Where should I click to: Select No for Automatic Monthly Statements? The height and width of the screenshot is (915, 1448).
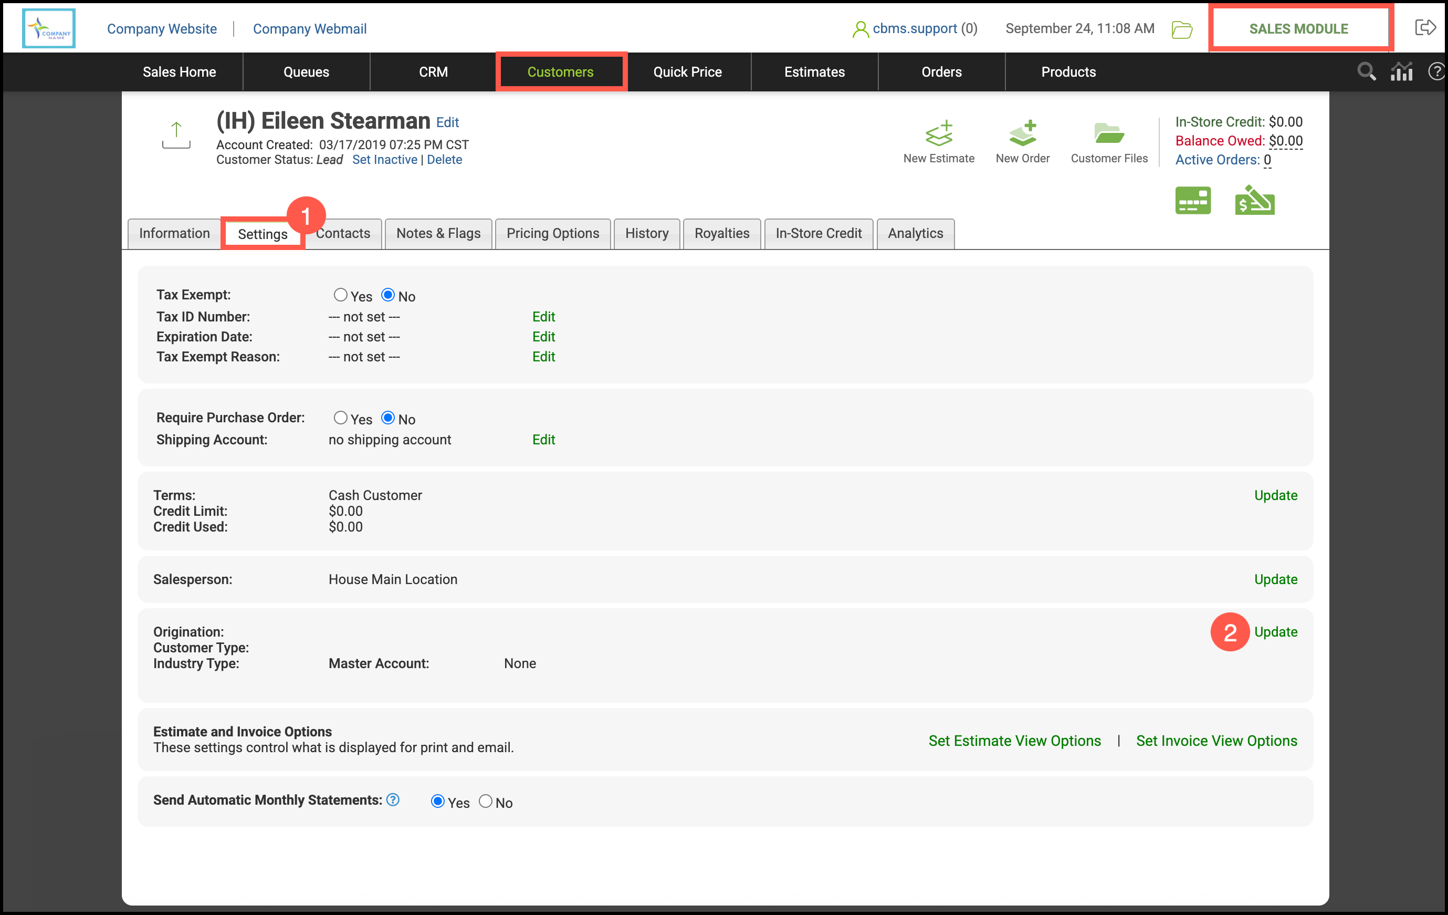(x=485, y=802)
